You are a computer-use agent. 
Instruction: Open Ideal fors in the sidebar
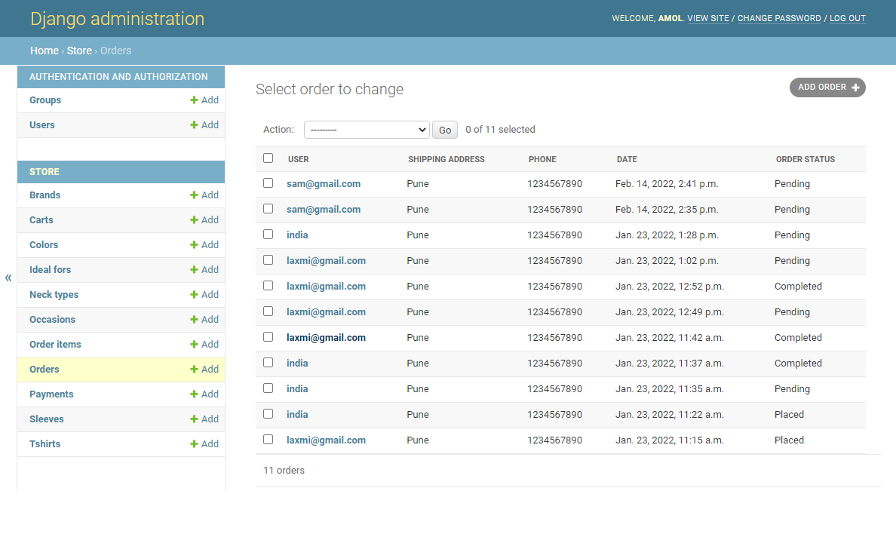[x=51, y=270]
